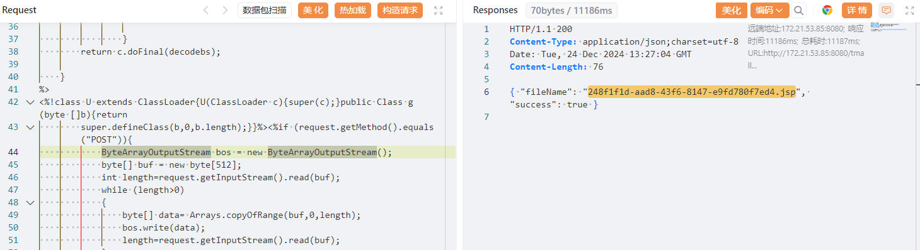
Task: Click the 构造请求 build request button
Action: [x=400, y=10]
